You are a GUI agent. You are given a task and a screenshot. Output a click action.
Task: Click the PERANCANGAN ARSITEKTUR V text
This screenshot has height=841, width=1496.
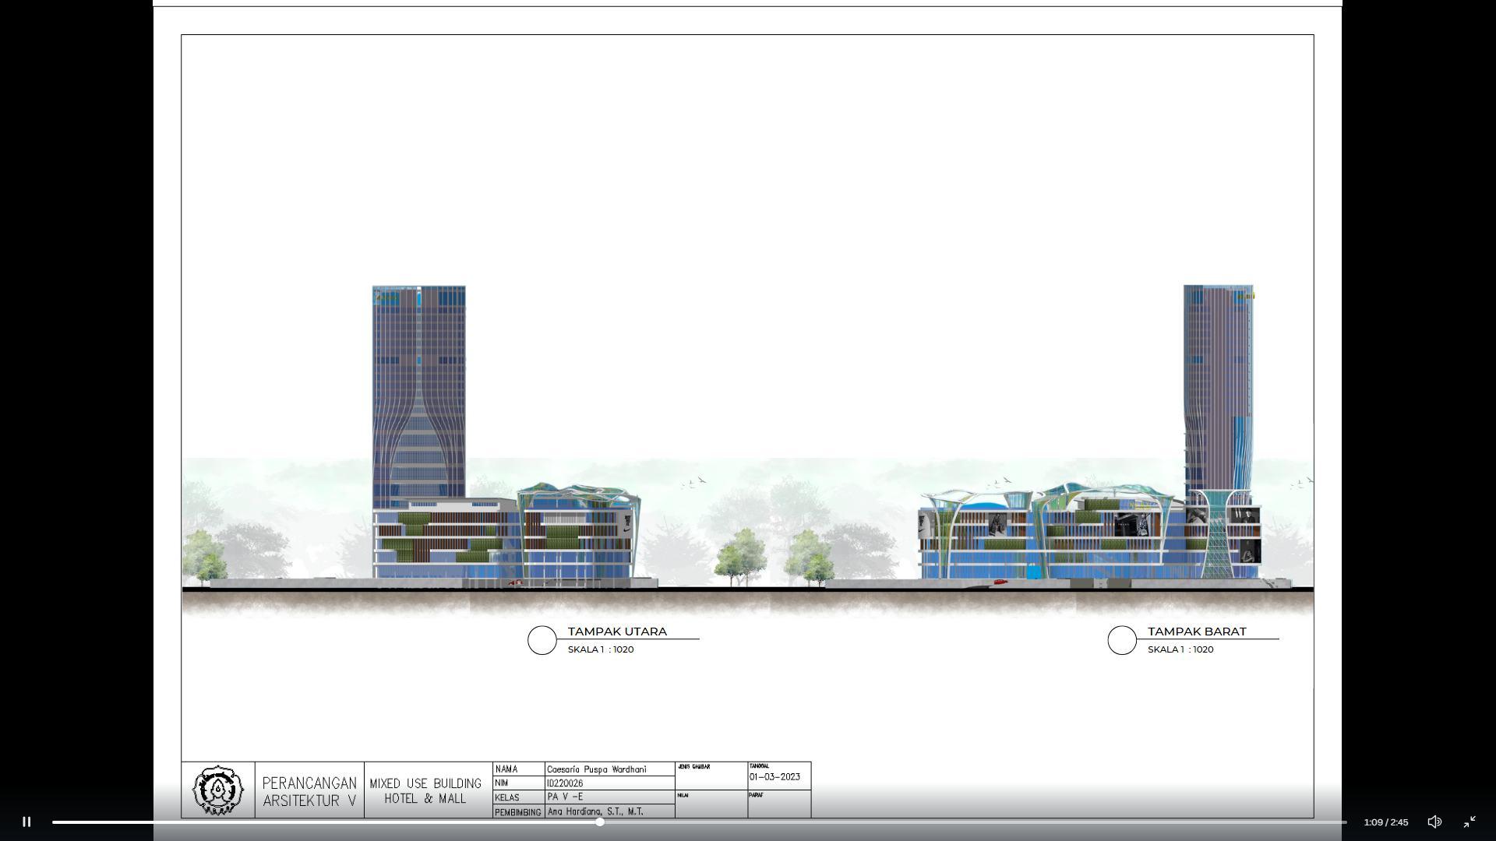click(309, 791)
